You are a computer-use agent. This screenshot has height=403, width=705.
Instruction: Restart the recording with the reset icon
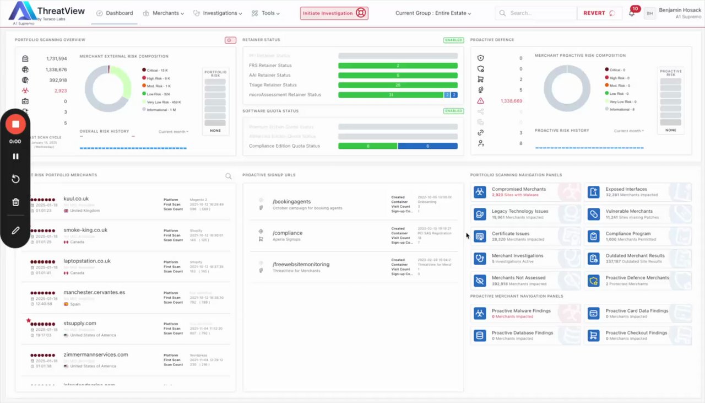[15, 179]
